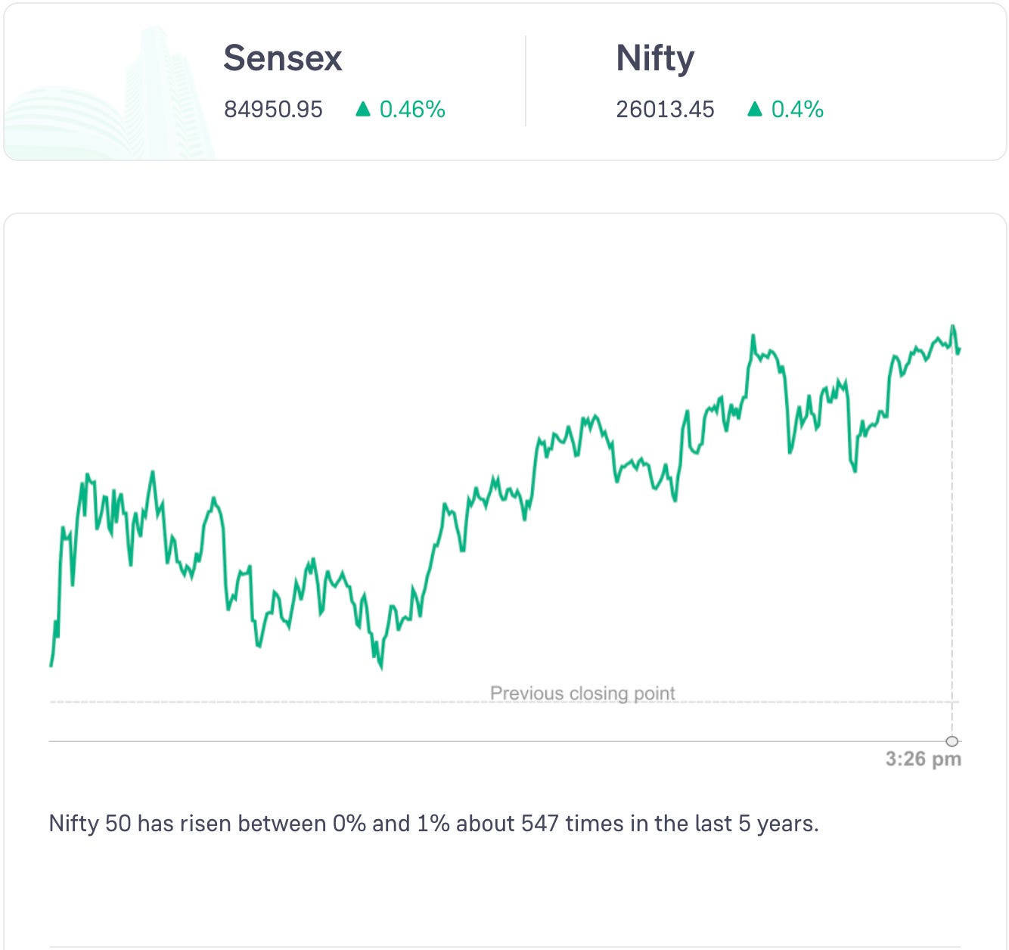Click the vertical dashed cursor line on chart
The image size is (1009, 950).
pyautogui.click(x=952, y=529)
